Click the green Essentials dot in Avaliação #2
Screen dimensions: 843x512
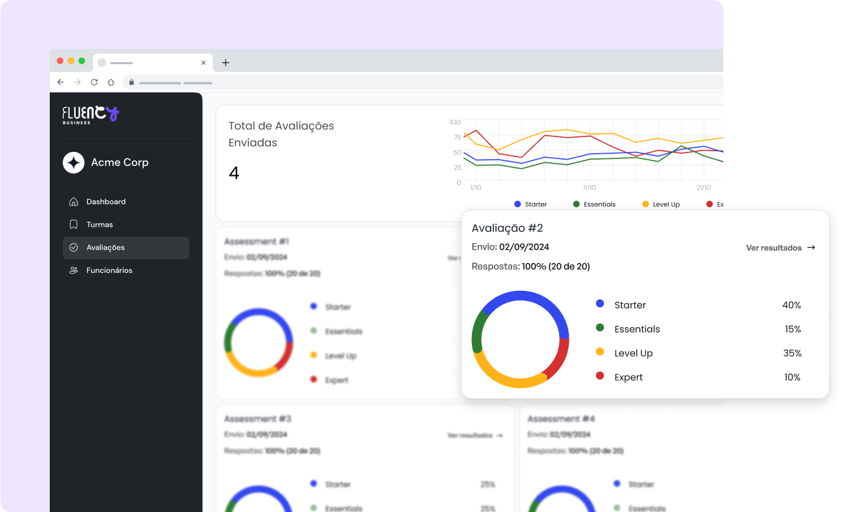(600, 328)
